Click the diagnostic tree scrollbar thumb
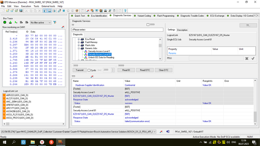This screenshot has height=146, width=260. [x=160, y=46]
